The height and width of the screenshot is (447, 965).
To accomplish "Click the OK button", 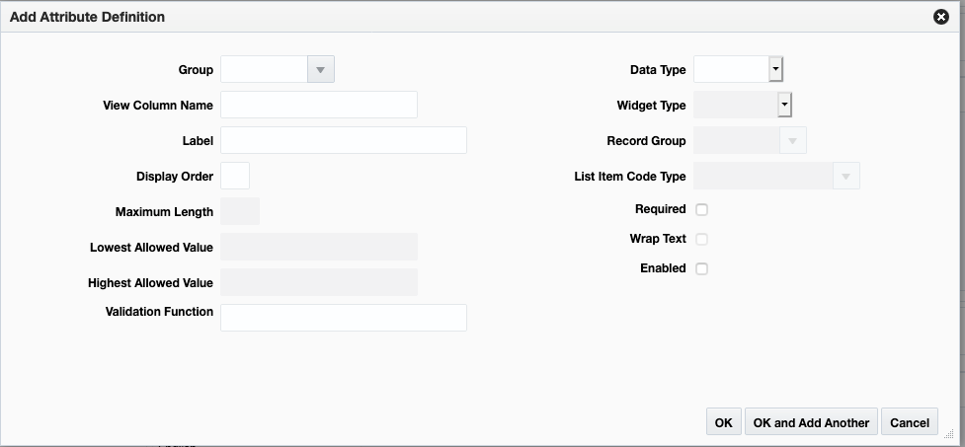I will (724, 421).
